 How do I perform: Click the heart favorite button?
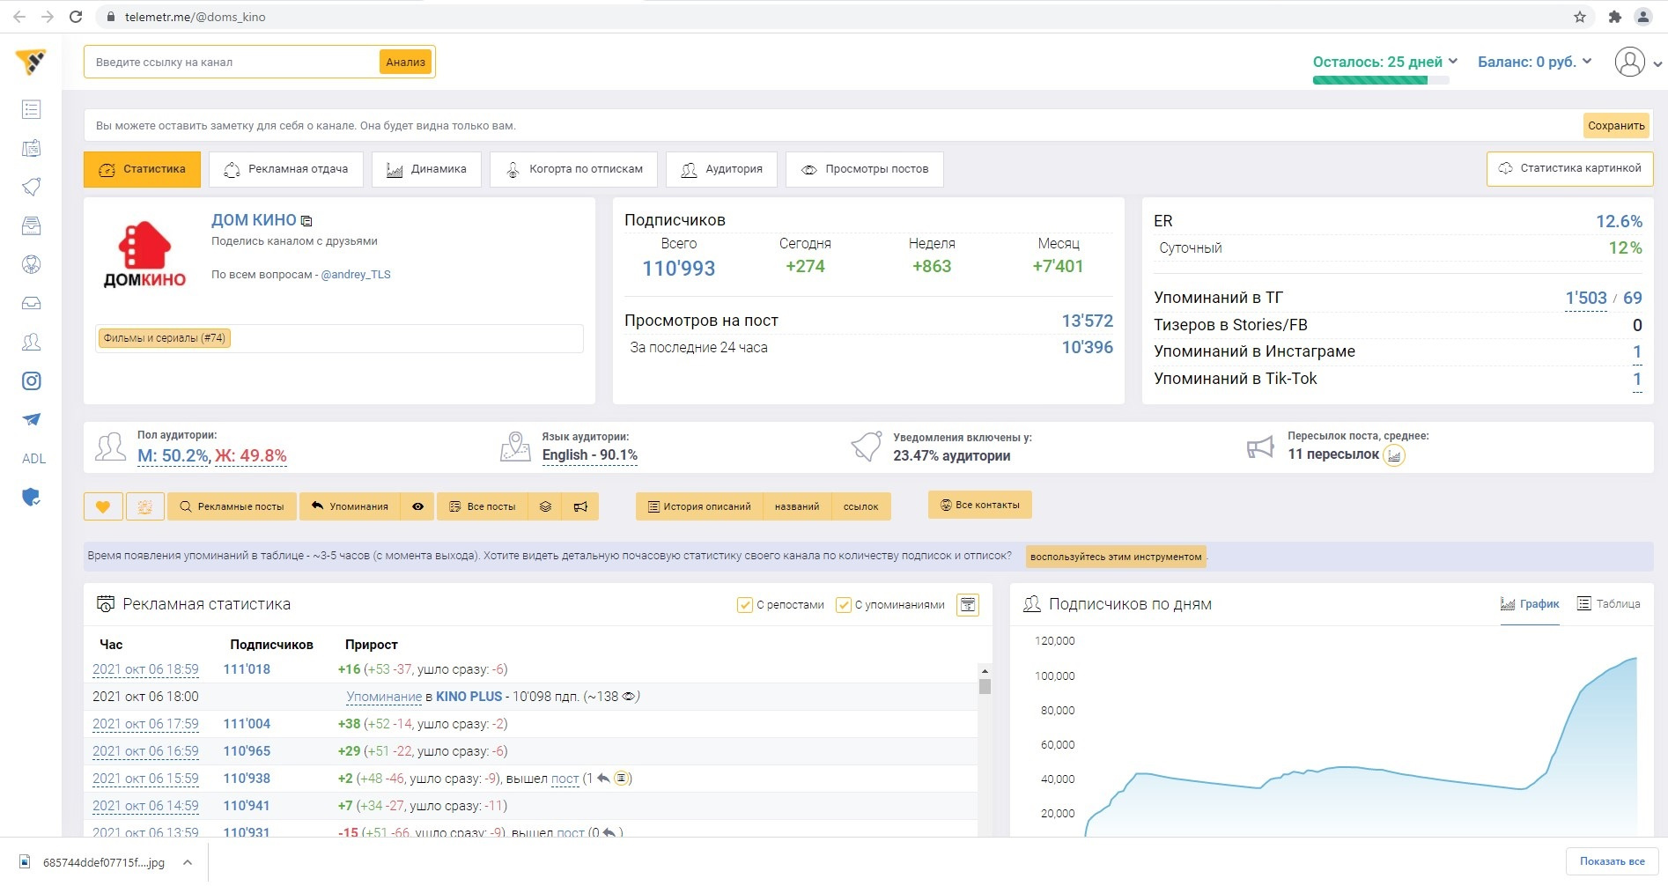point(103,506)
